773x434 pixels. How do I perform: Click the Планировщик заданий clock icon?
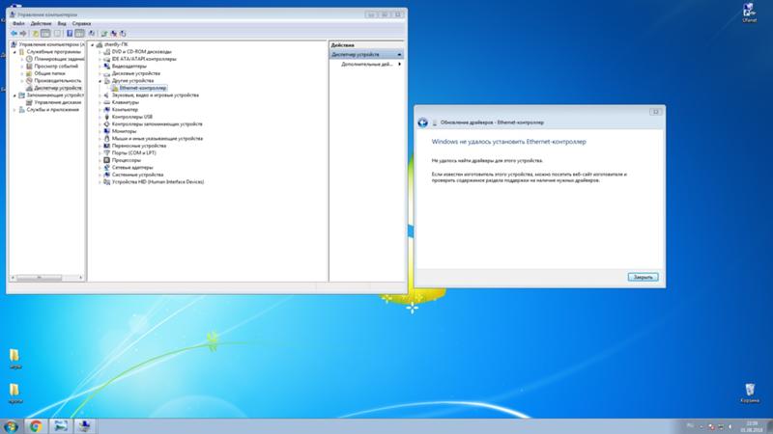click(x=29, y=59)
